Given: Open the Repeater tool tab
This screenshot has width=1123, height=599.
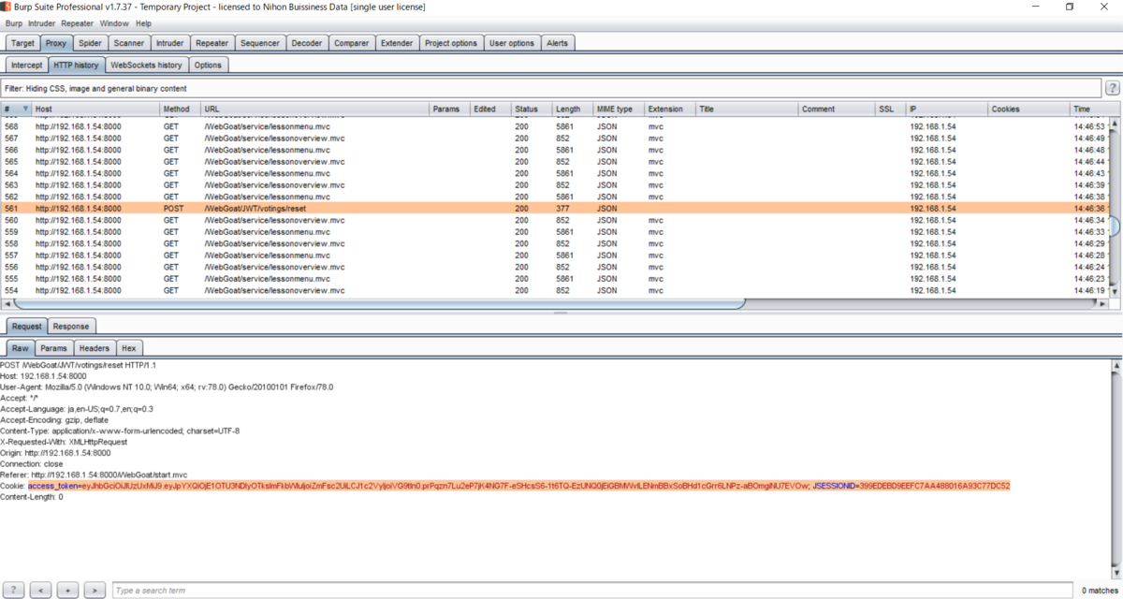Looking at the screenshot, I should (x=212, y=43).
